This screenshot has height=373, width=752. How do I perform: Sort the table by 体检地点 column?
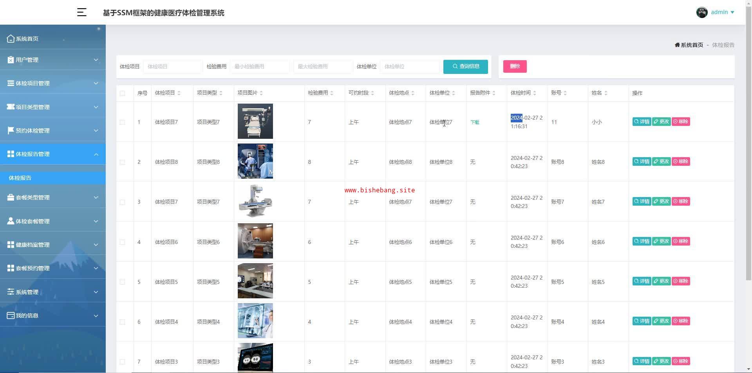[x=413, y=93]
